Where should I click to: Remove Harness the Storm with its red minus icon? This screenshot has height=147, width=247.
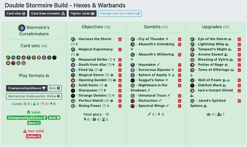(120, 39)
